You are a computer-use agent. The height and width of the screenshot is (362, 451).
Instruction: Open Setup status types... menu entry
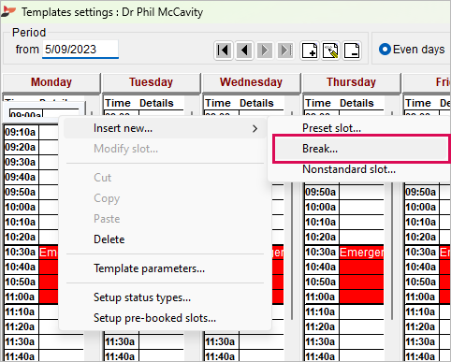click(x=142, y=297)
